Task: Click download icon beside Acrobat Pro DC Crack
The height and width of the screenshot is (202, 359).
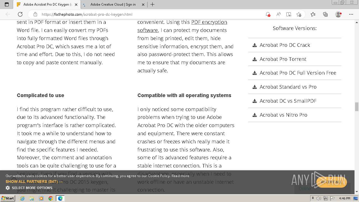Action: pyautogui.click(x=255, y=45)
